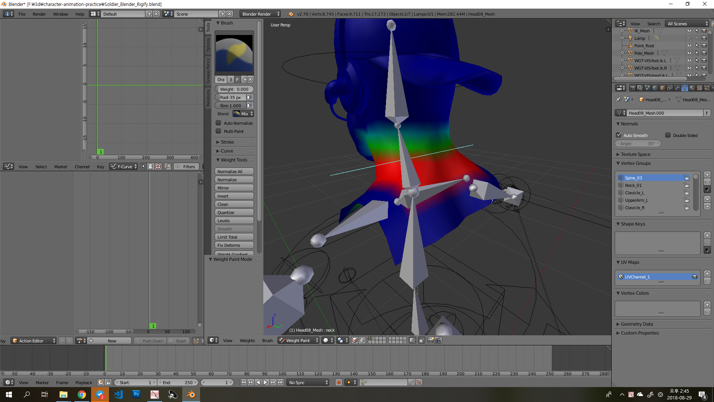The width and height of the screenshot is (714, 402).
Task: Jump to the last frame
Action: (281, 382)
